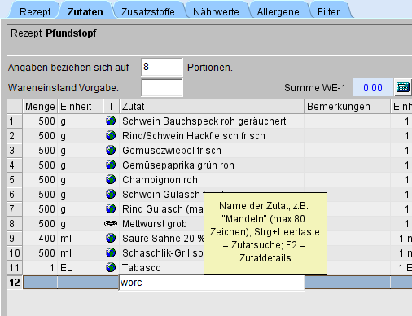Switch to the Allergene tab
Viewport: 412px width, 316px height.
point(278,11)
